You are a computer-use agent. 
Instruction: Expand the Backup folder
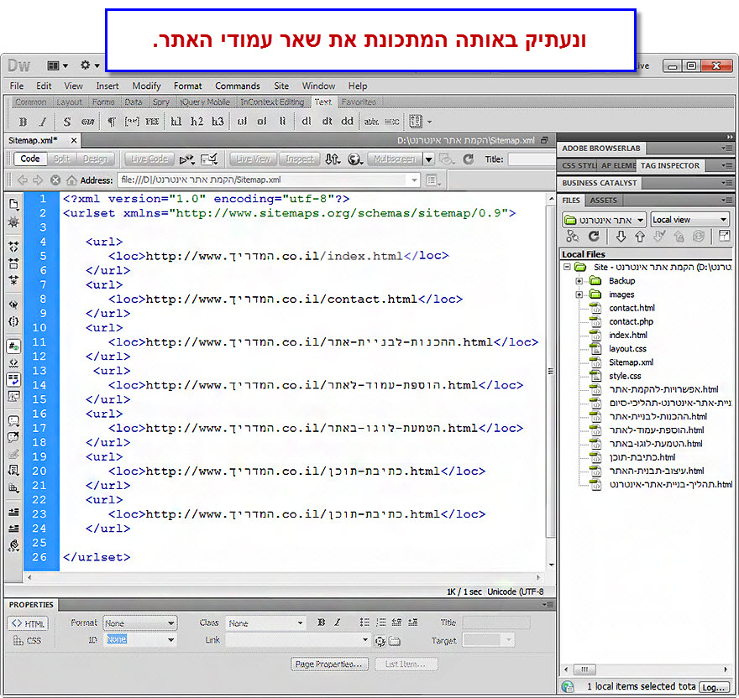(x=579, y=281)
